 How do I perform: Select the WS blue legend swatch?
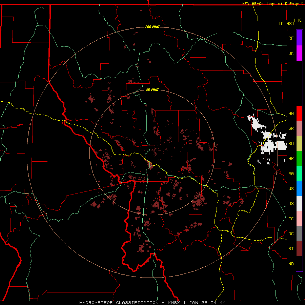(299, 188)
